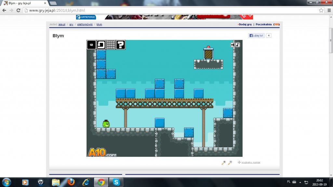Click the green Blym character
This screenshot has height=187, width=333.
[x=106, y=124]
